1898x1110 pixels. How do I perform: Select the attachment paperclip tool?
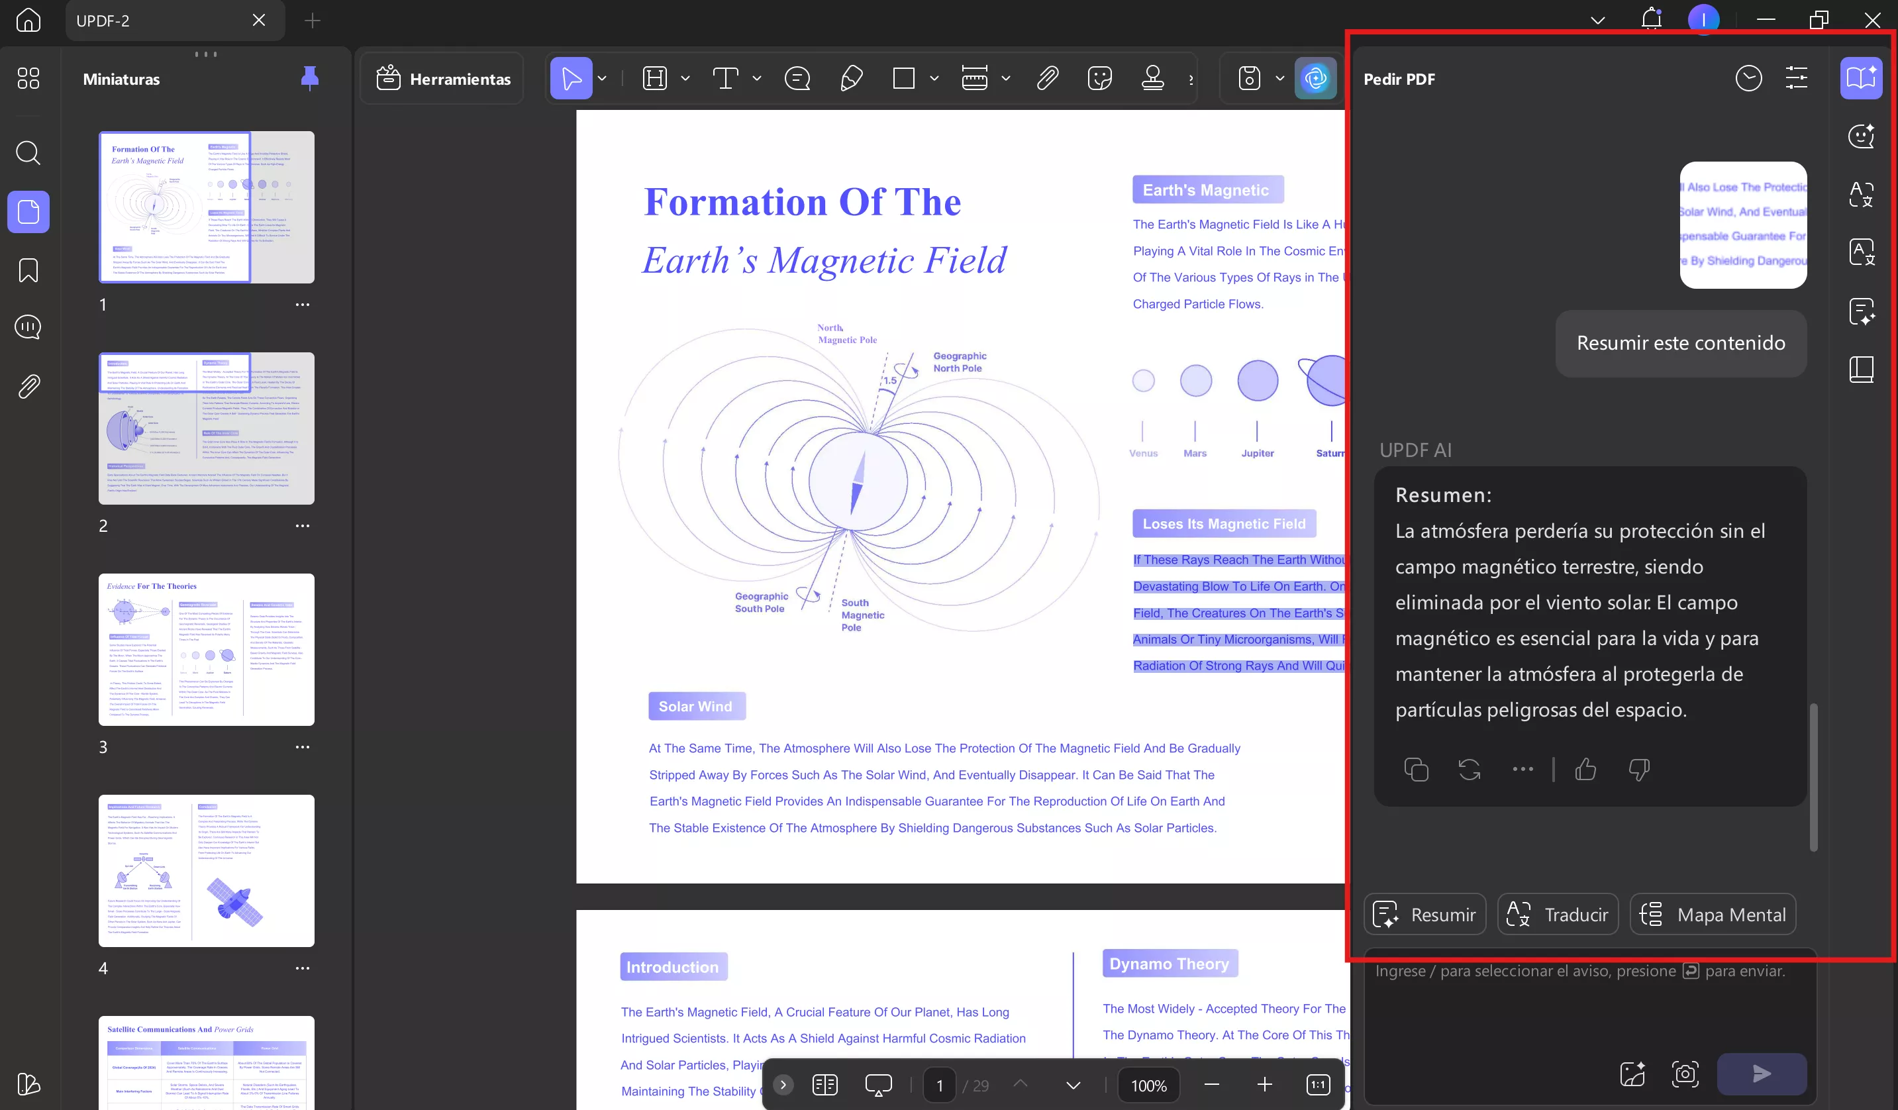tap(1047, 78)
